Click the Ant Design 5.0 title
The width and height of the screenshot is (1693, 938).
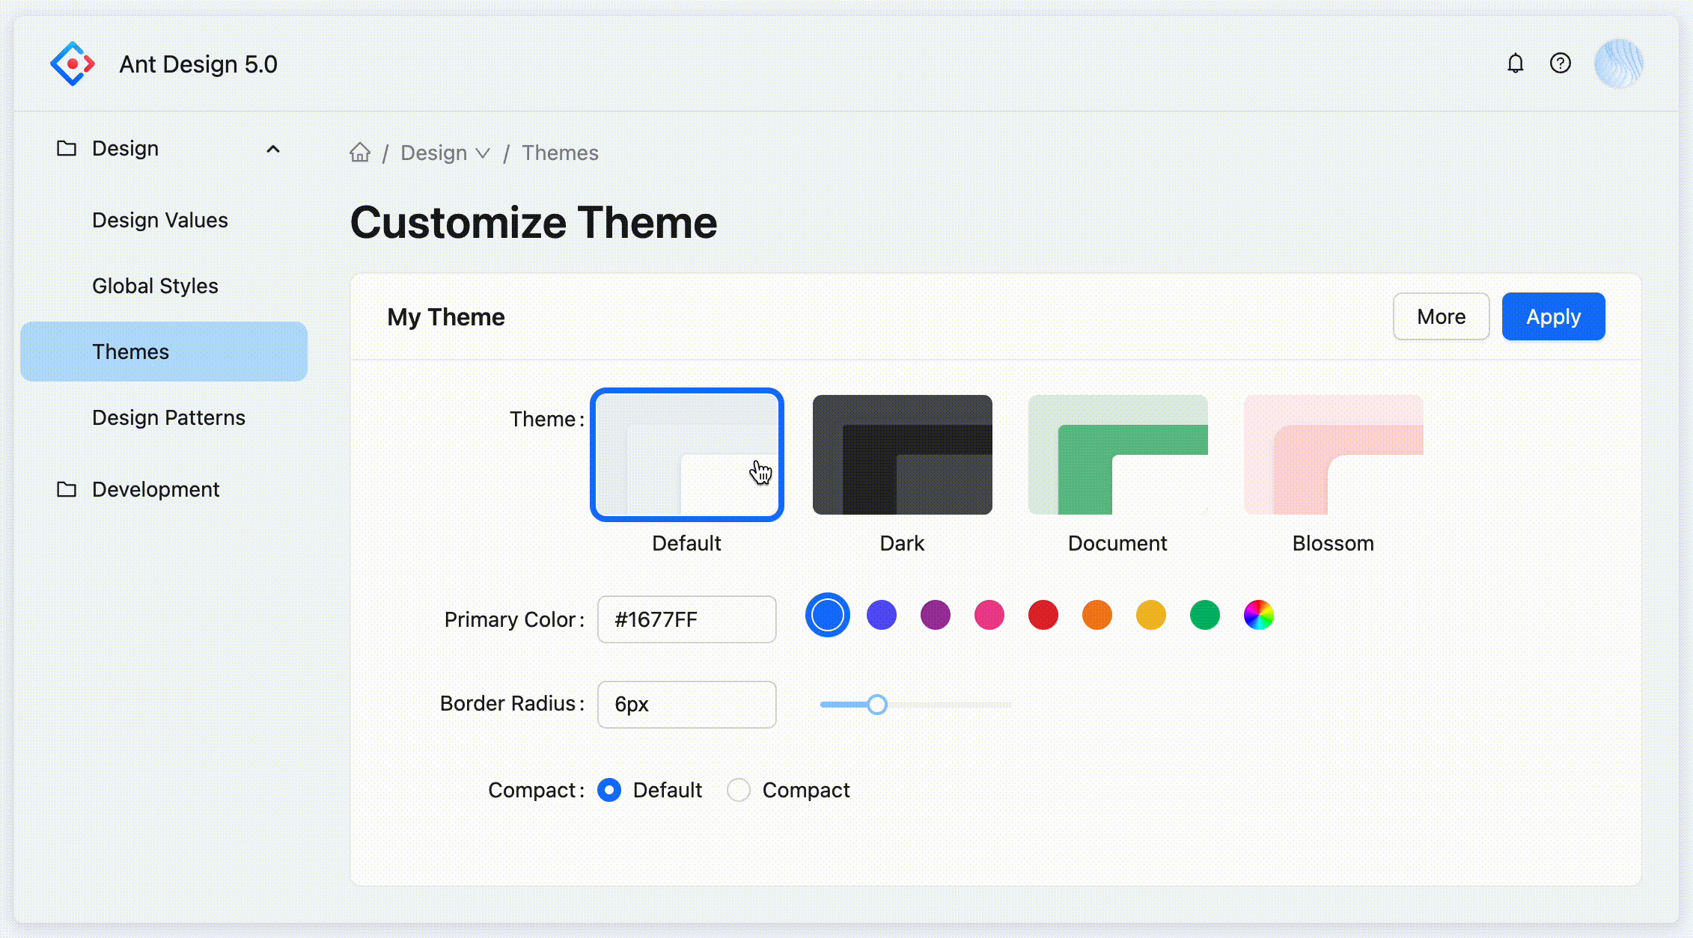(x=198, y=64)
